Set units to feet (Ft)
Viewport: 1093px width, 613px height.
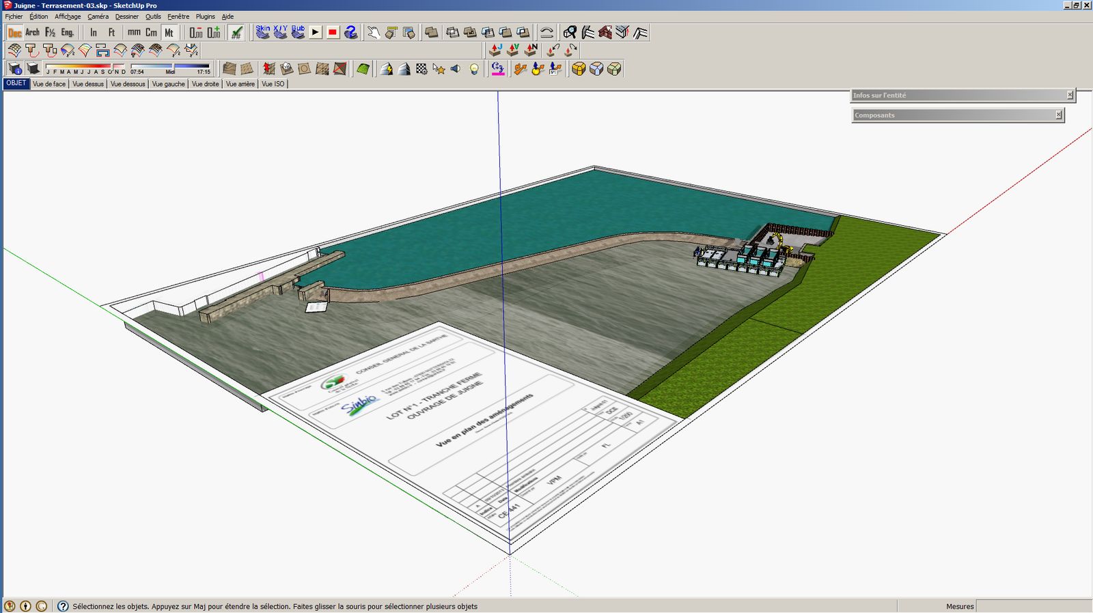111,33
